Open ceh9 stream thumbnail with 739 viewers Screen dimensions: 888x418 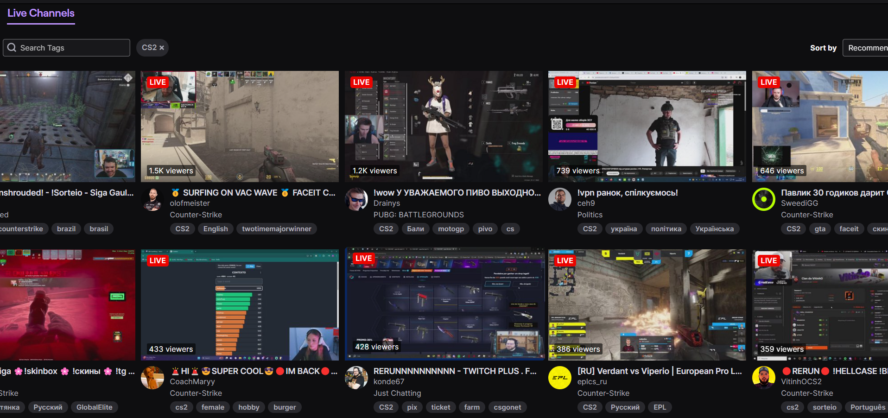click(x=647, y=127)
